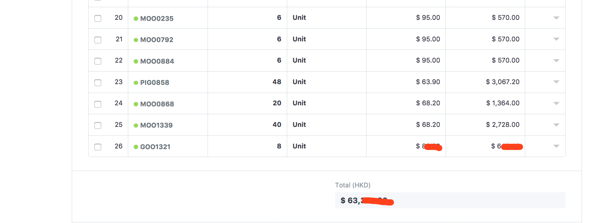Check the checkbox for row 20
This screenshot has width=610, height=223.
(x=98, y=18)
